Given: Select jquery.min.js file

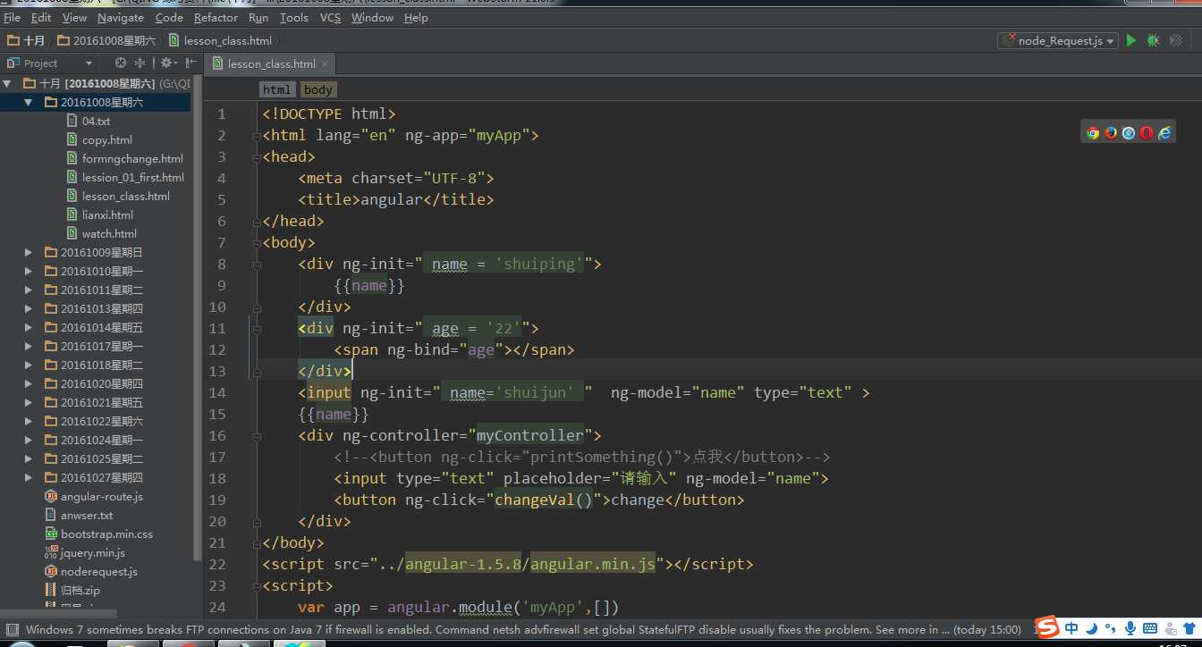Looking at the screenshot, I should click(92, 552).
